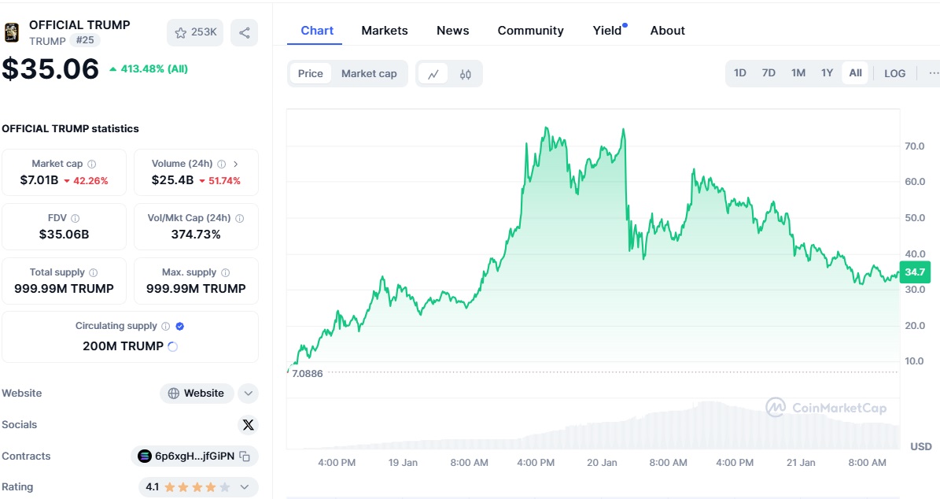Open Vol/Mkt Cap (24h) info icon
This screenshot has width=940, height=499.
coord(240,218)
